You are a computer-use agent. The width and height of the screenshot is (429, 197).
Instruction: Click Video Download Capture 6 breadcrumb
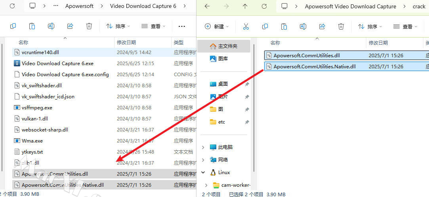(x=143, y=6)
